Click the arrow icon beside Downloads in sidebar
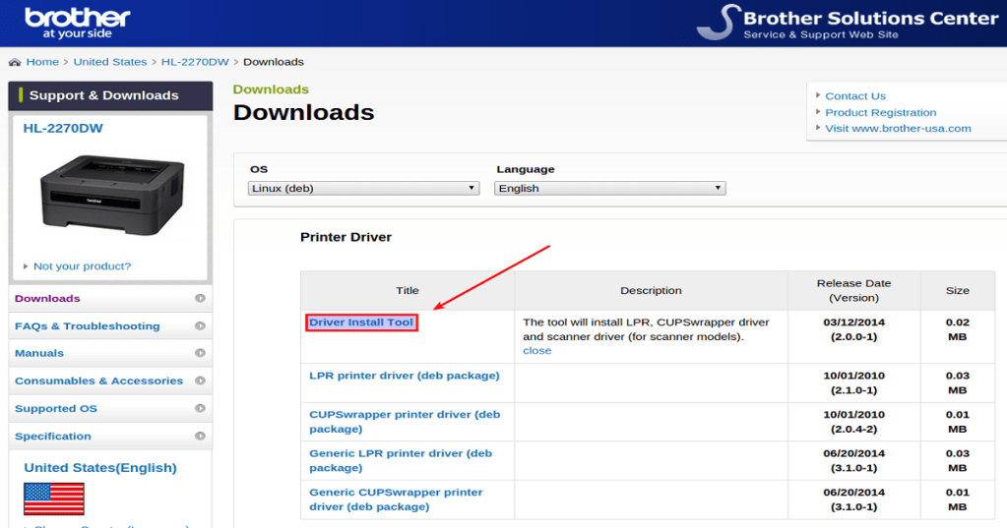 [x=200, y=298]
